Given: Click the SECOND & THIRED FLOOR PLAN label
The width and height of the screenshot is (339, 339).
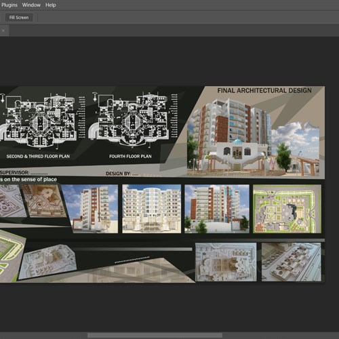Looking at the screenshot, I should 38,156.
